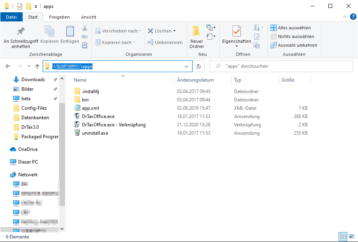358x242 pixels.
Task: Switch to the Start ribbon tab
Action: [x=33, y=17]
